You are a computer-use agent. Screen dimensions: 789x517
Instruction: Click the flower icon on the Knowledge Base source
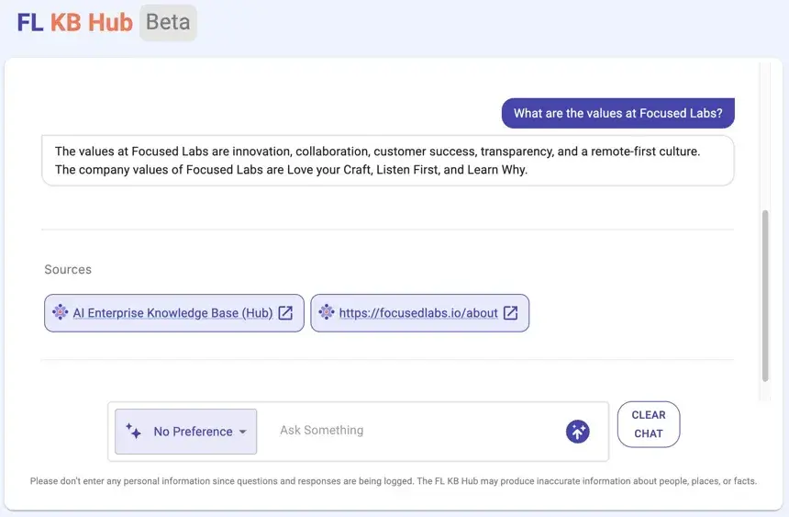pos(60,312)
